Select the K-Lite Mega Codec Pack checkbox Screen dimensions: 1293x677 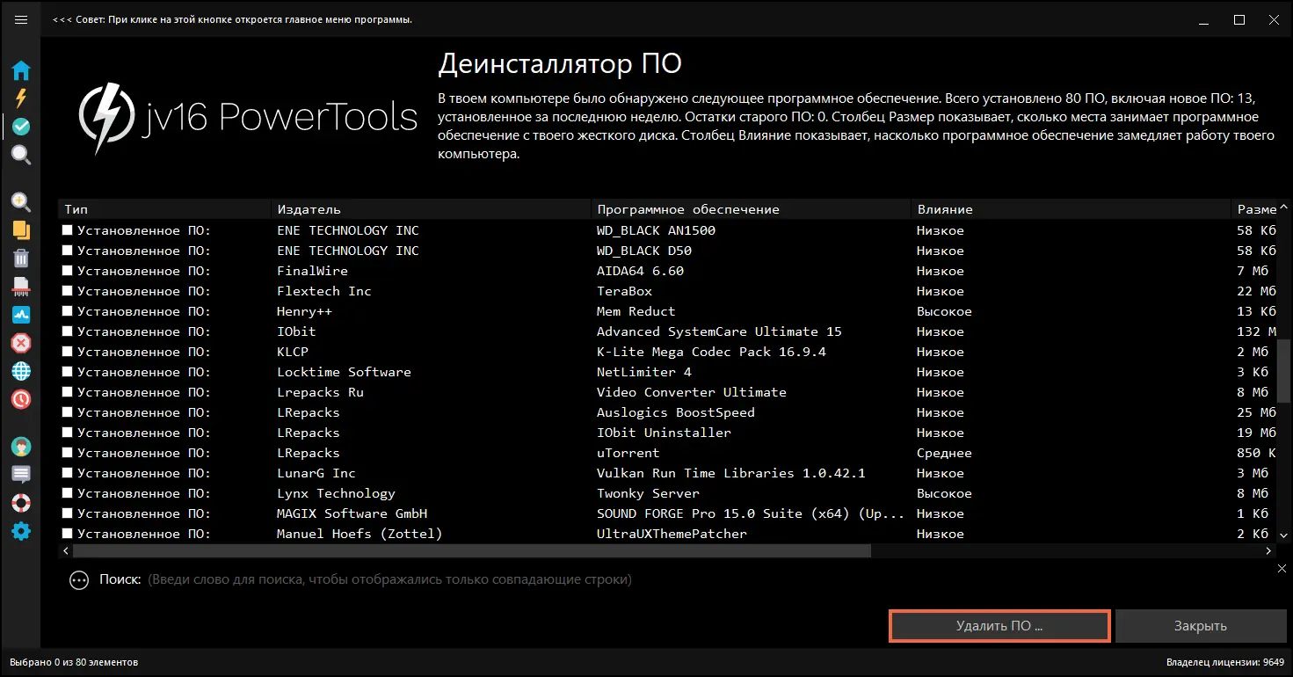tap(67, 352)
